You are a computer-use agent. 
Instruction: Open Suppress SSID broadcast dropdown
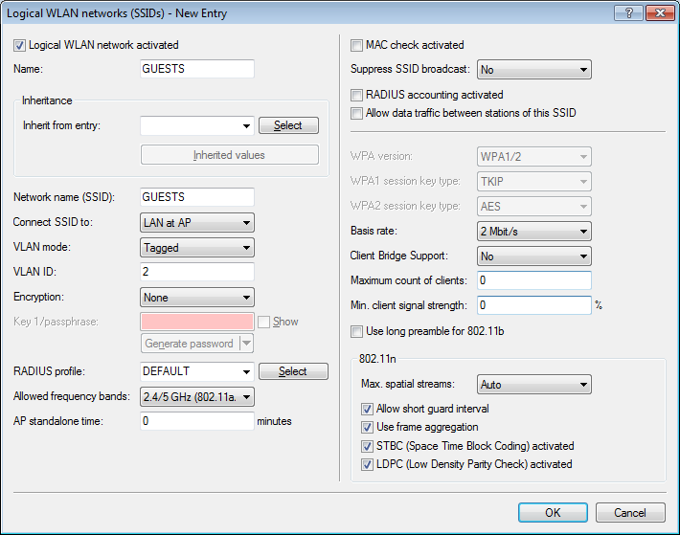[x=533, y=70]
